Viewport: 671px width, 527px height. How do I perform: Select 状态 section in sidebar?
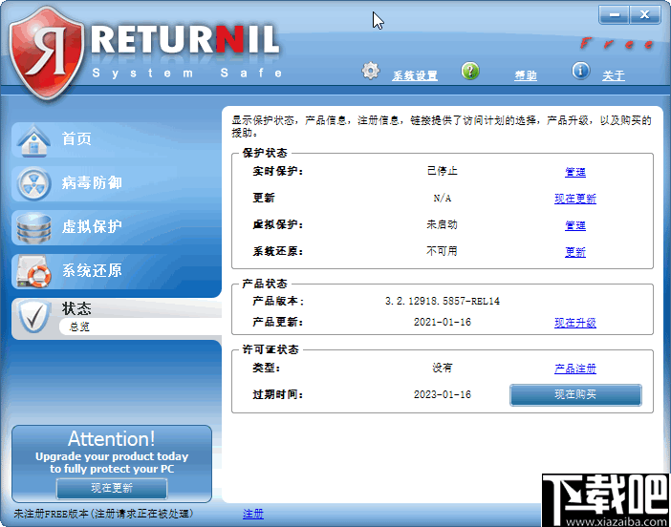pos(76,308)
